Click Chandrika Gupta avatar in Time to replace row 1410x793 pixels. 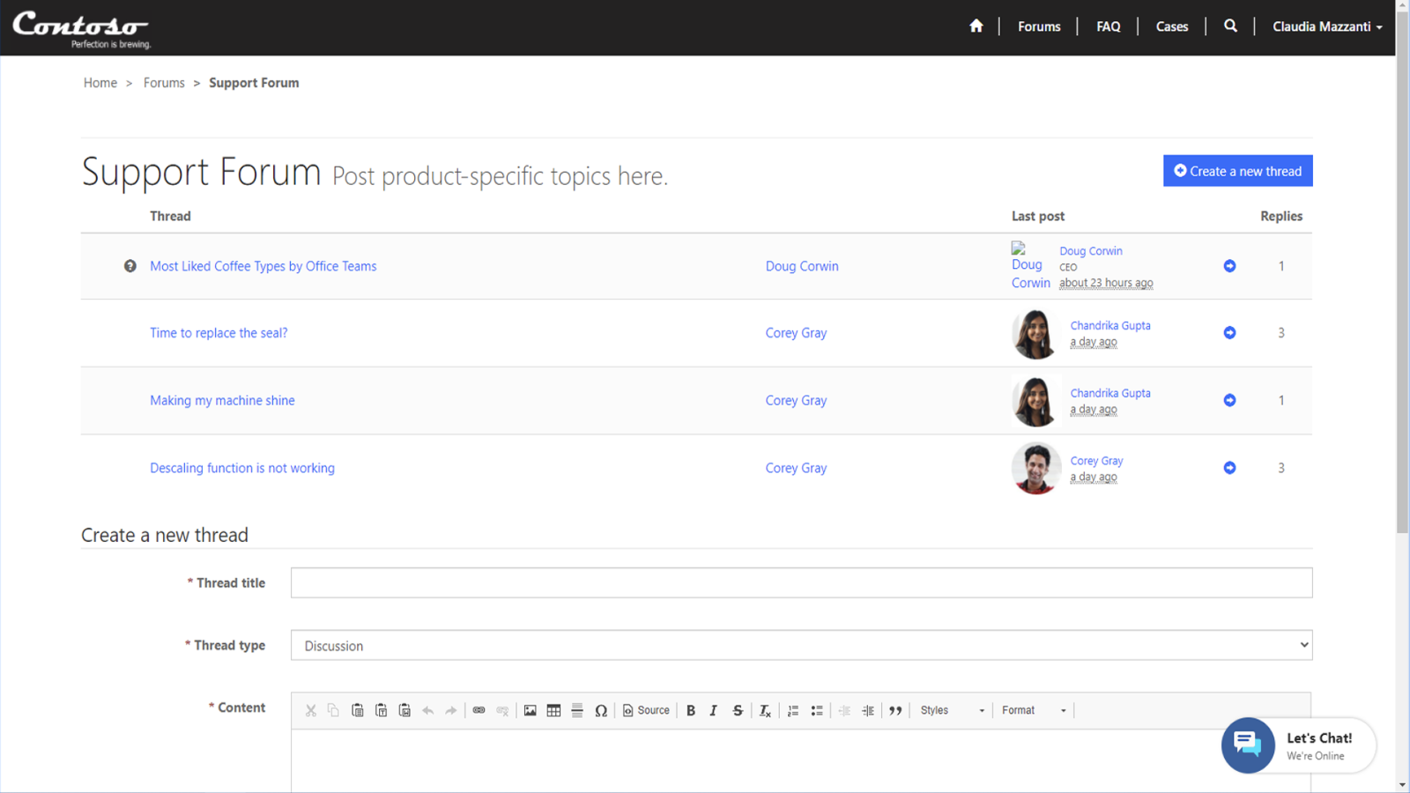pos(1035,333)
